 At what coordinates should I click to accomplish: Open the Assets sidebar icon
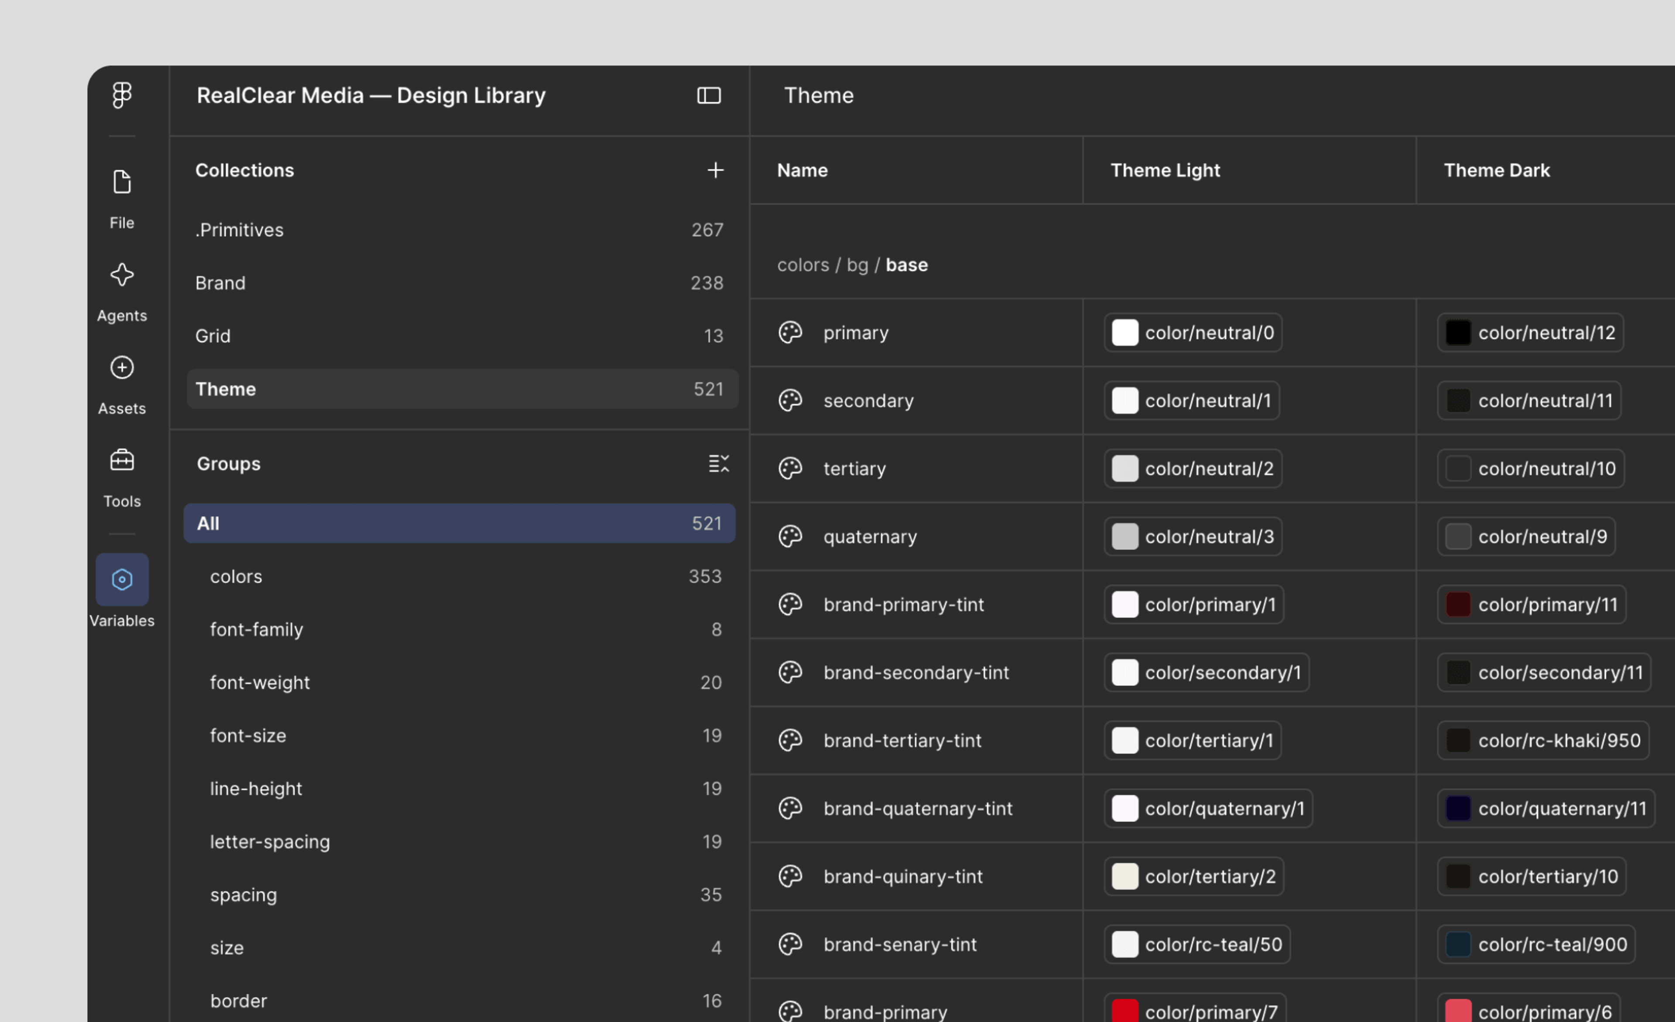click(x=122, y=368)
